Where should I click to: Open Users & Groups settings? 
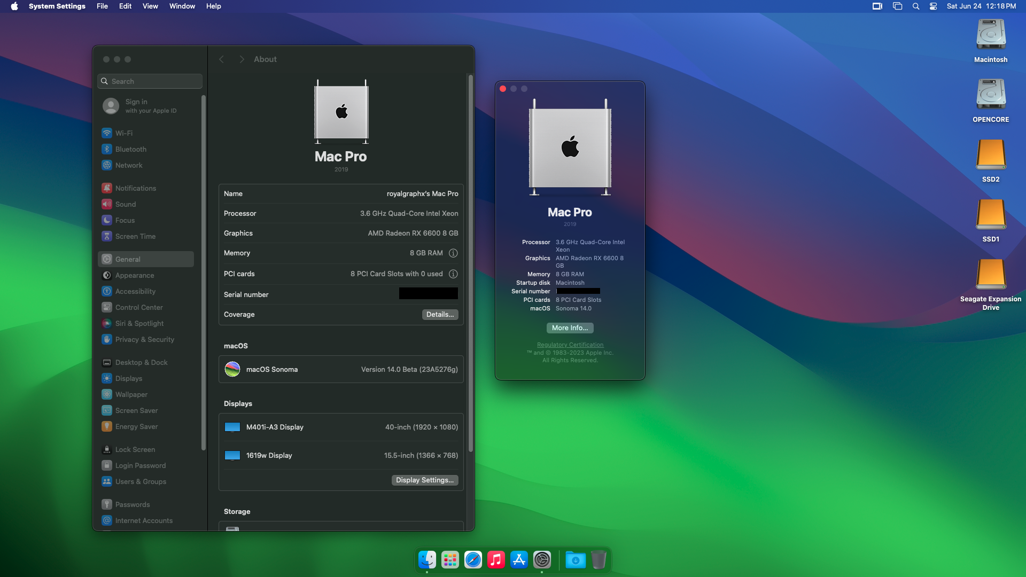pos(146,481)
